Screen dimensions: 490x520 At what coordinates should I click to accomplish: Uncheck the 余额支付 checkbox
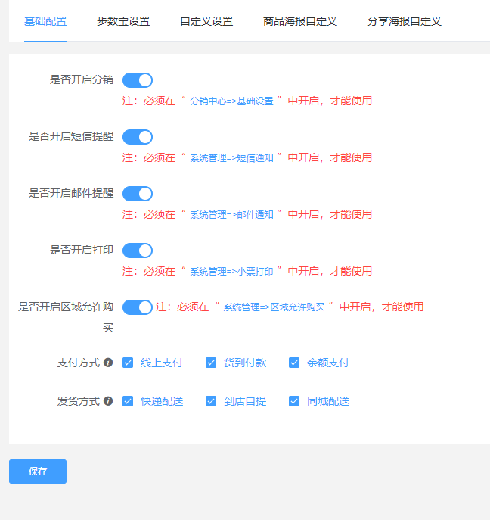(x=294, y=363)
